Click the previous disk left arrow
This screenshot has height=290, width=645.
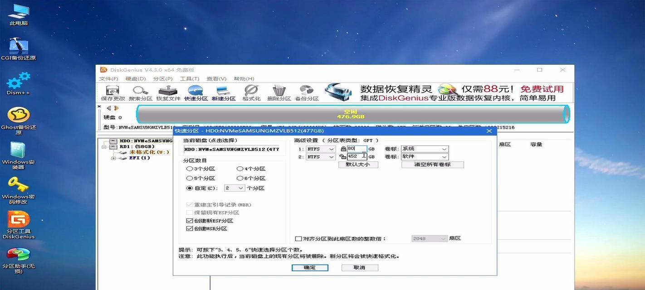pyautogui.click(x=108, y=108)
